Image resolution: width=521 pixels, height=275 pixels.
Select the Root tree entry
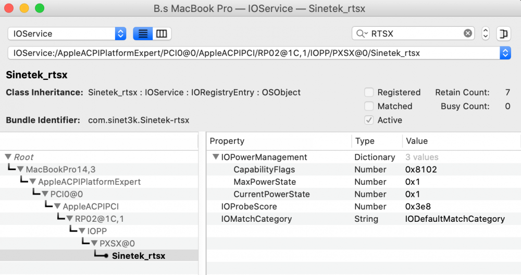point(23,157)
